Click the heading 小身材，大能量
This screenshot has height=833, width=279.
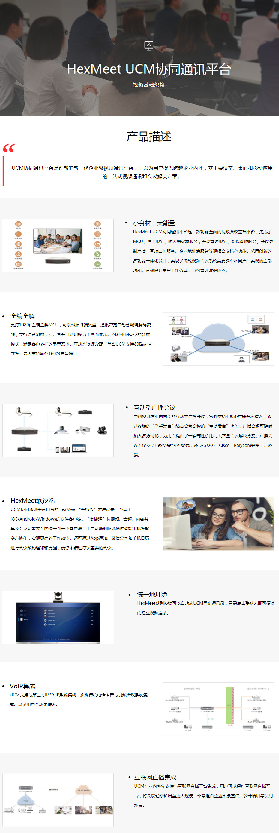(x=154, y=223)
